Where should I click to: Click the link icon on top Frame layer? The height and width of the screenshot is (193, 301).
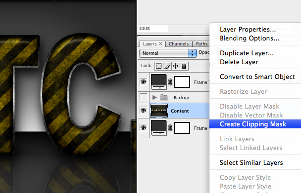[170, 82]
